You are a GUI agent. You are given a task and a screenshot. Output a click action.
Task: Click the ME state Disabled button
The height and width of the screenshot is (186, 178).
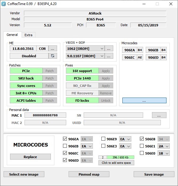29,56
